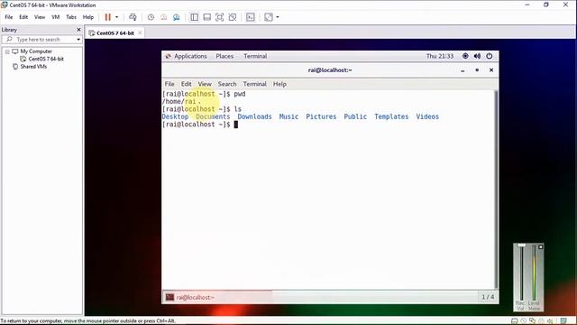Viewport: 577px width, 325px height.
Task: Switch to Unity mode icon
Action: [233, 17]
